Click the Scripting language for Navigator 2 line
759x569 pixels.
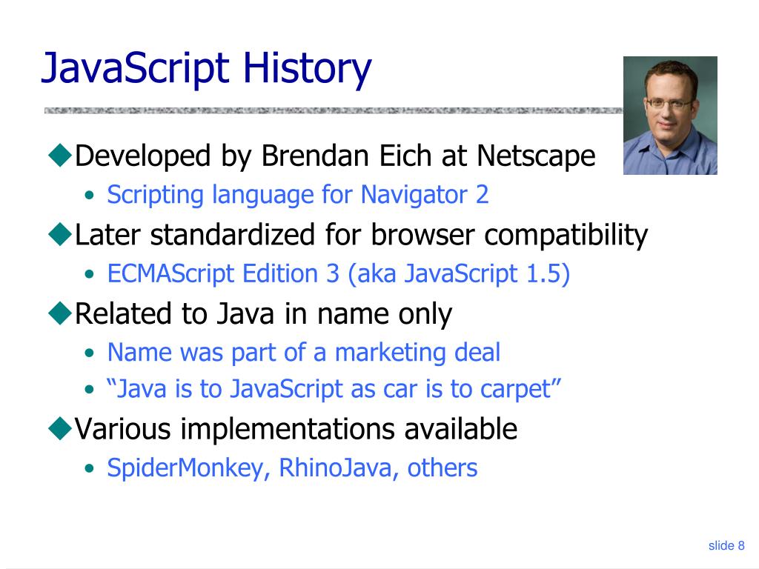pos(298,196)
